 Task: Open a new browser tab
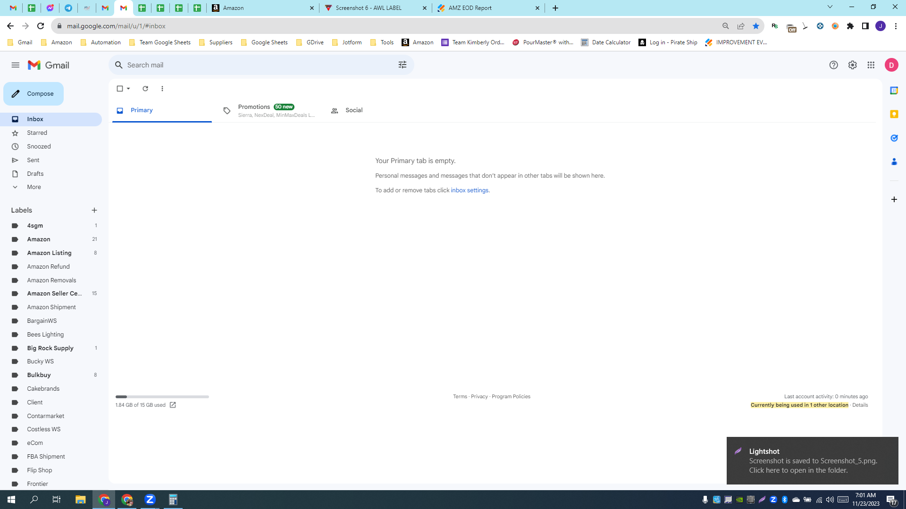point(555,8)
